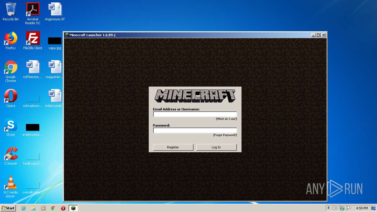Open Windows Explorer from the taskbar

coord(33,208)
